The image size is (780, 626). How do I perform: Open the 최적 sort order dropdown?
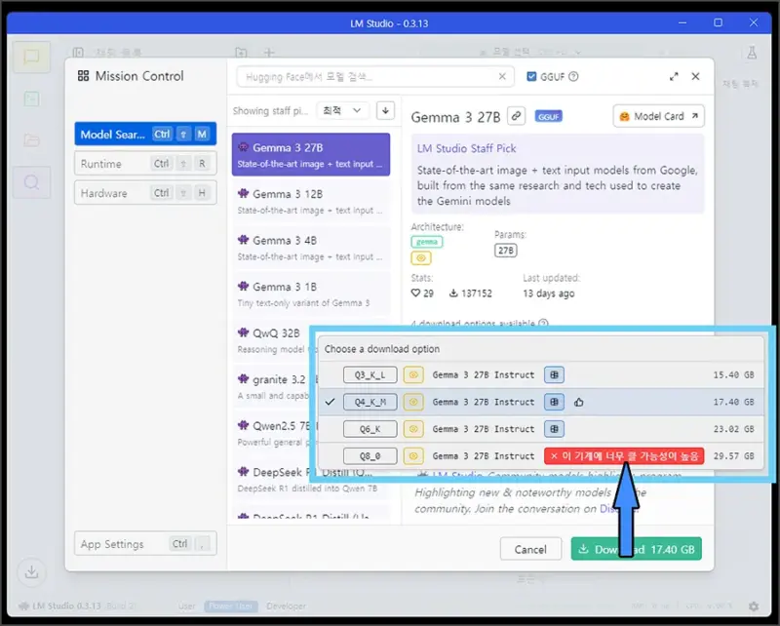pos(343,110)
